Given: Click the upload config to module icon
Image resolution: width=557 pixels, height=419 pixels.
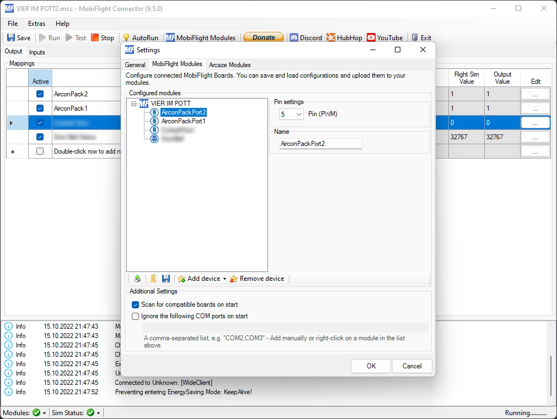Looking at the screenshot, I should [137, 279].
